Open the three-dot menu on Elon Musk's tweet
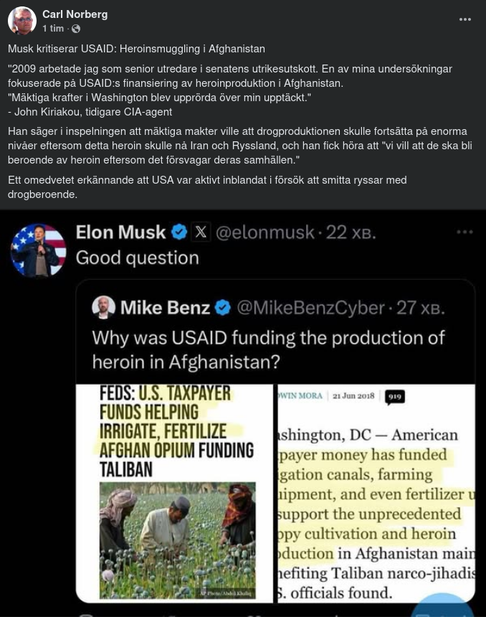The width and height of the screenshot is (486, 617). coord(465,231)
